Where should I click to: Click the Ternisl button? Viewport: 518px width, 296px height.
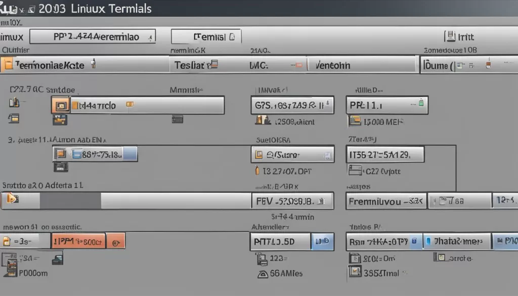(206, 36)
